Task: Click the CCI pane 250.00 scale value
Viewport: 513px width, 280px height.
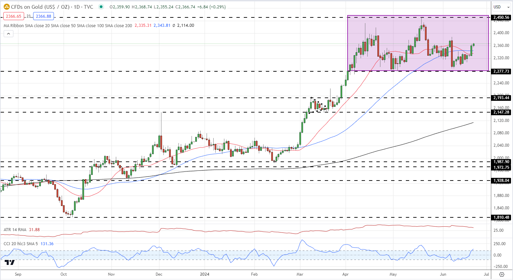Action: pos(499,244)
